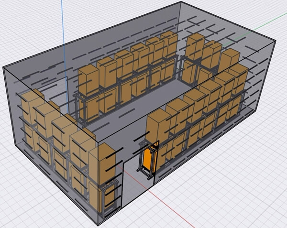Click the top rear corner of the room
Viewport: 287px width, 228px height.
click(181, 1)
